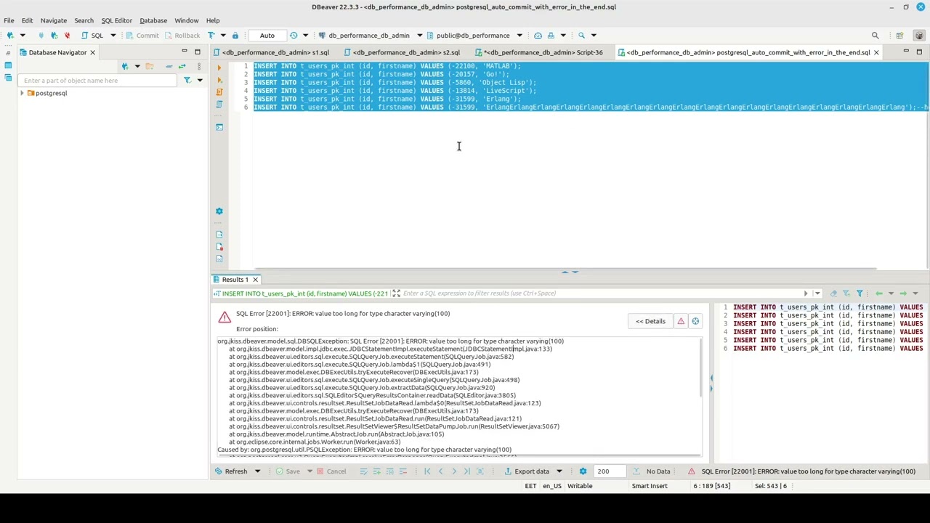Click the filter funnel icon in Navigator search
Screen dimensions: 930x523
pyautogui.click(x=187, y=81)
